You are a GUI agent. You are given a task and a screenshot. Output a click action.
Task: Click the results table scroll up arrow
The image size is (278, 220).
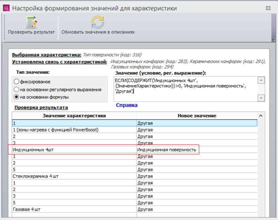261,116
